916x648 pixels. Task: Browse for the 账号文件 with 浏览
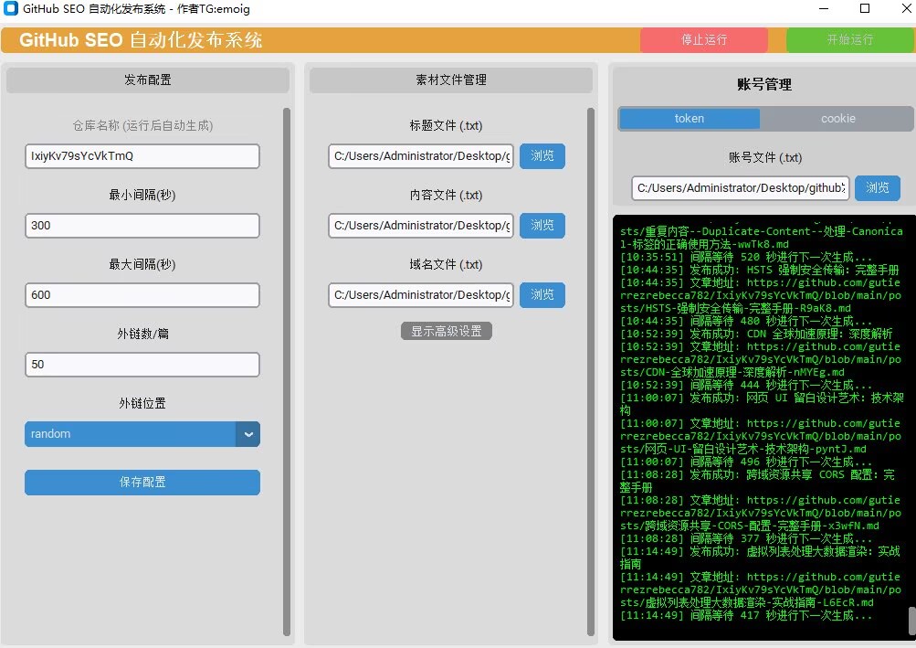(878, 188)
